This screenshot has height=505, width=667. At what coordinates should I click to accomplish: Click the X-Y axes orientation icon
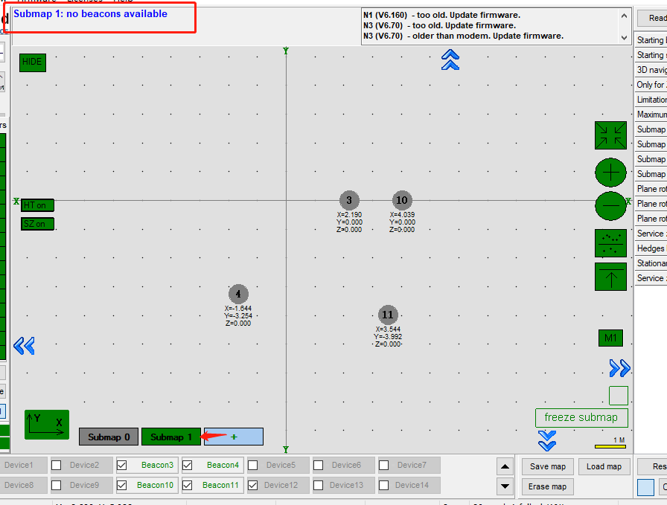tap(46, 425)
